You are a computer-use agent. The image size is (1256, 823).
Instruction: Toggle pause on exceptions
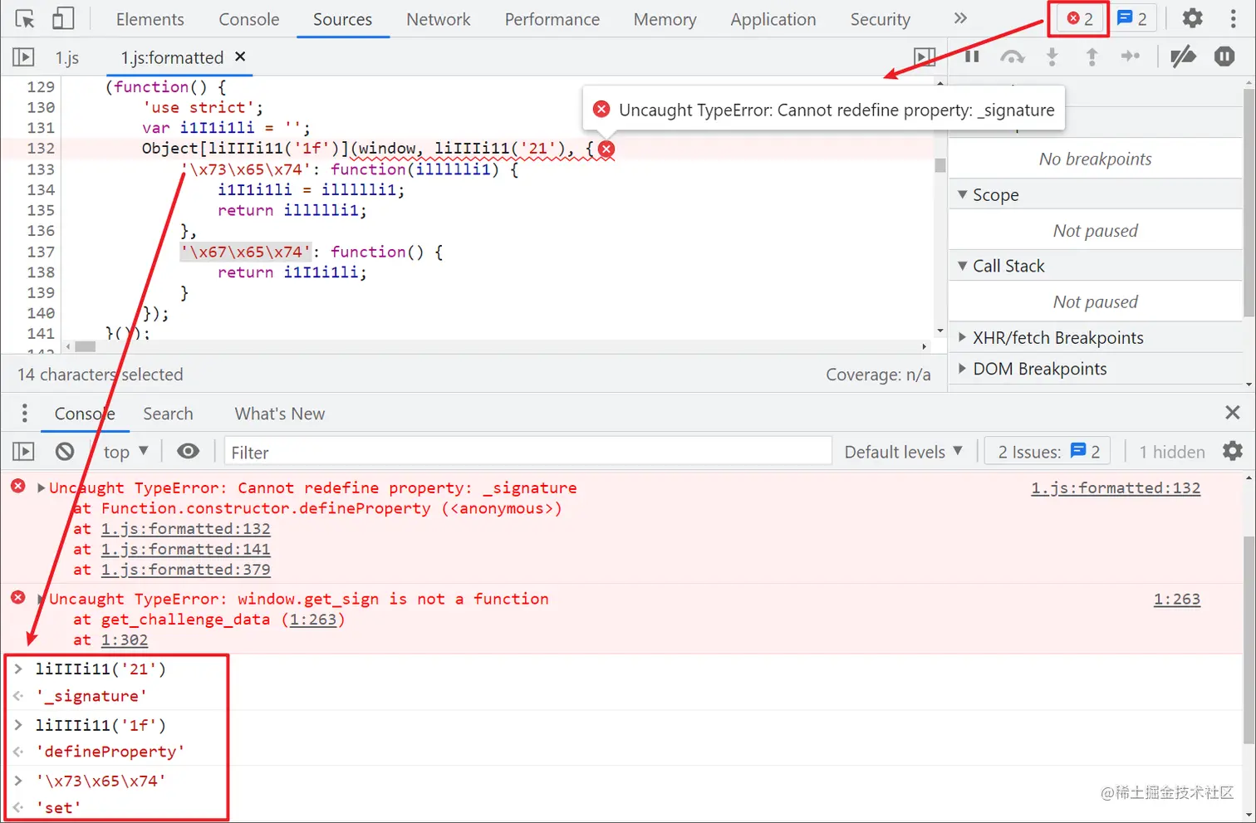click(x=1224, y=56)
